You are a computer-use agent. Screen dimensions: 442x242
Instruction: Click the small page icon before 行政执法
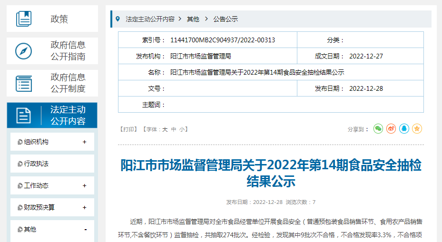point(20,164)
